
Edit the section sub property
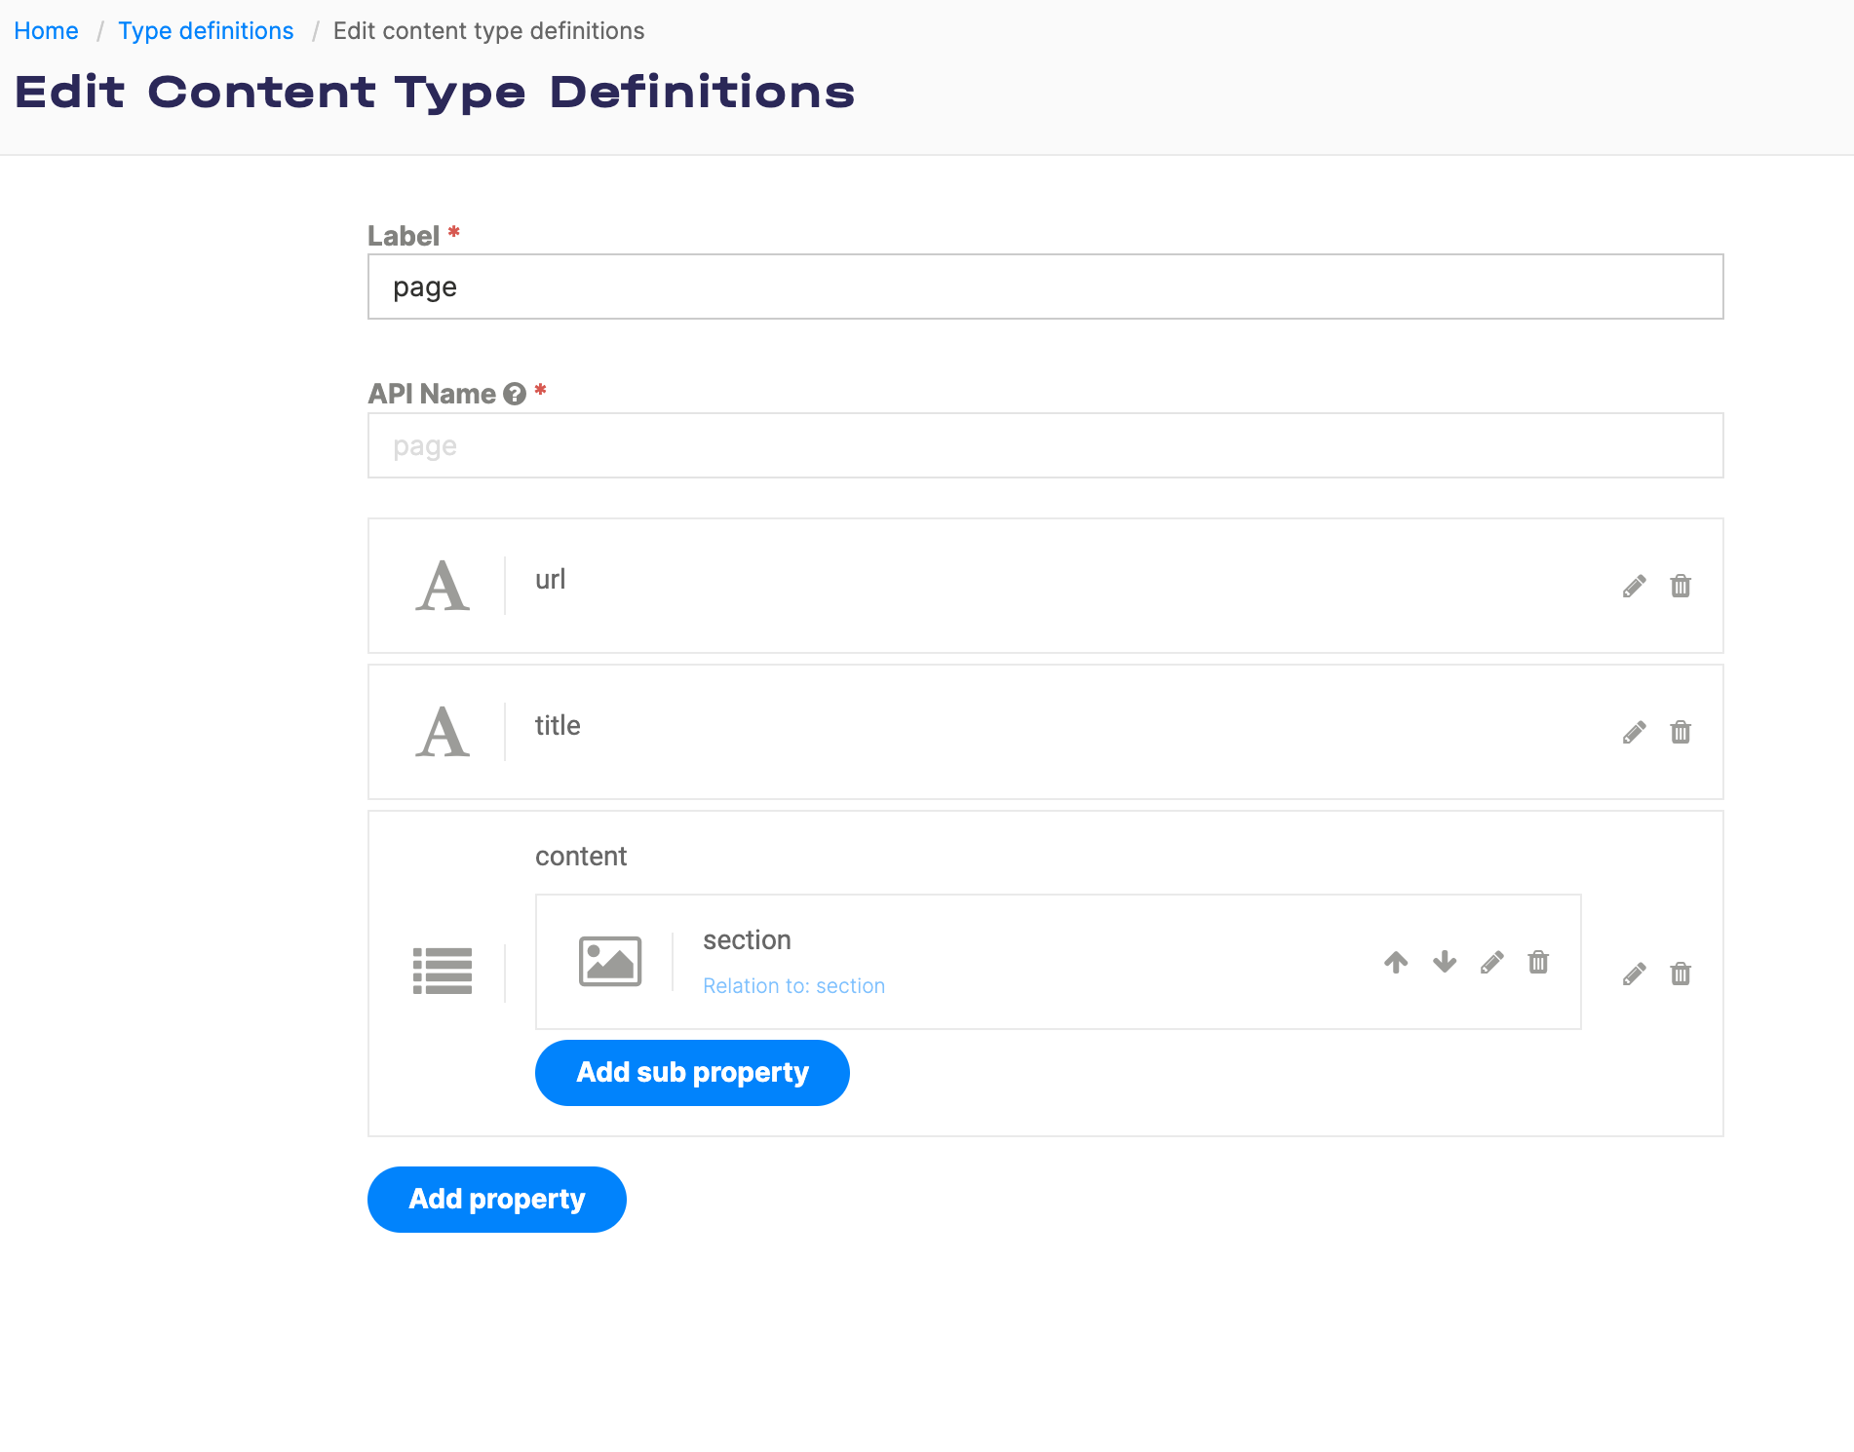click(1491, 962)
